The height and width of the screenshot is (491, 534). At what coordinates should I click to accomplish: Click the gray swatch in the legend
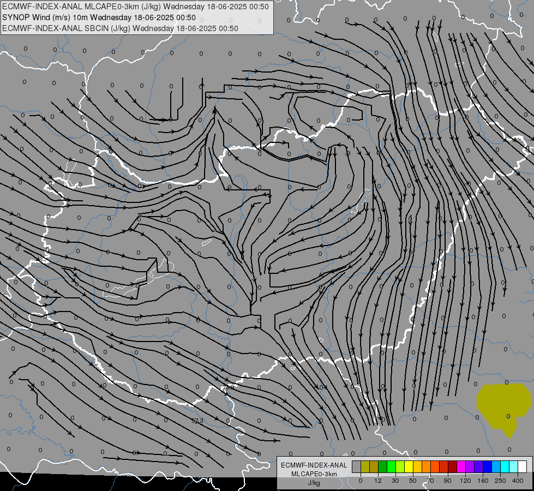(356, 466)
